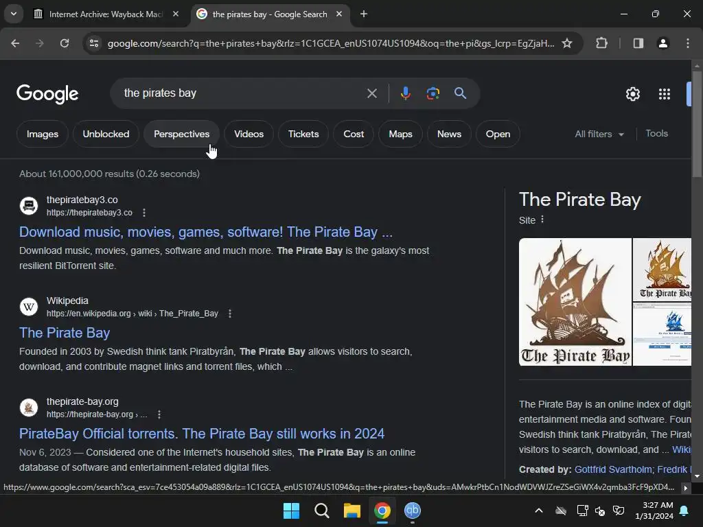Apply the Unblocked filter chip
This screenshot has height=527, width=703.
(106, 134)
